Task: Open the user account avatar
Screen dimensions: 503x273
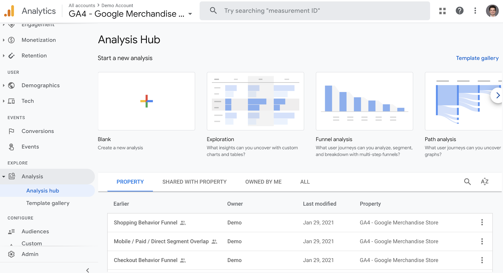Action: click(x=492, y=11)
